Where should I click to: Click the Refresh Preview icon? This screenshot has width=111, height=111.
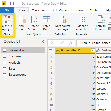point(101,19)
